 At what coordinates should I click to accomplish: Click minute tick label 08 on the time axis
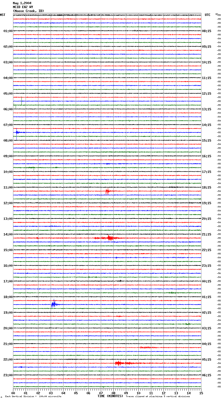pyautogui.click(x=114, y=393)
